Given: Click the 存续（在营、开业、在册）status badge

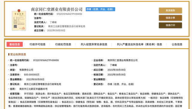Looking at the screenshot, I should [100, 9].
